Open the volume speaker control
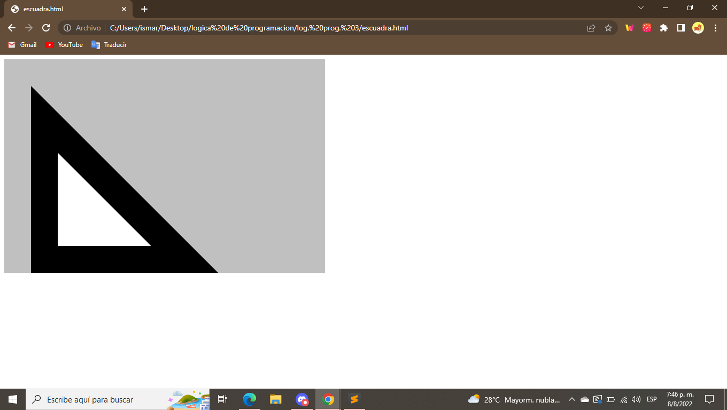 tap(636, 399)
